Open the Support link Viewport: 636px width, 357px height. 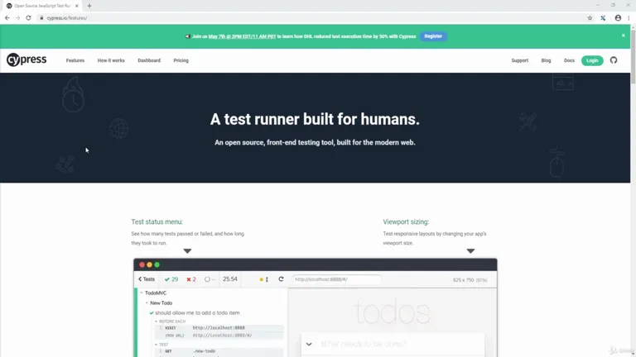point(519,60)
